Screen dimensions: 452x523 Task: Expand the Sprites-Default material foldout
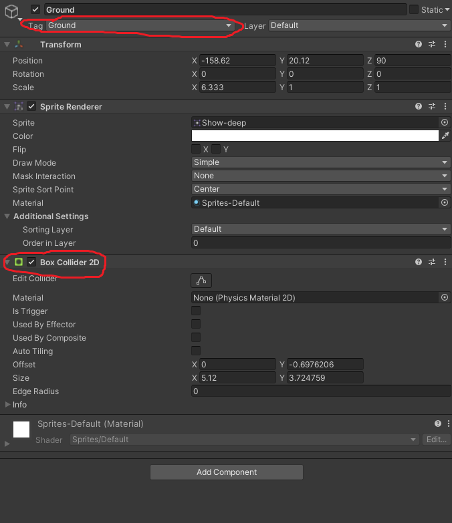click(x=7, y=444)
